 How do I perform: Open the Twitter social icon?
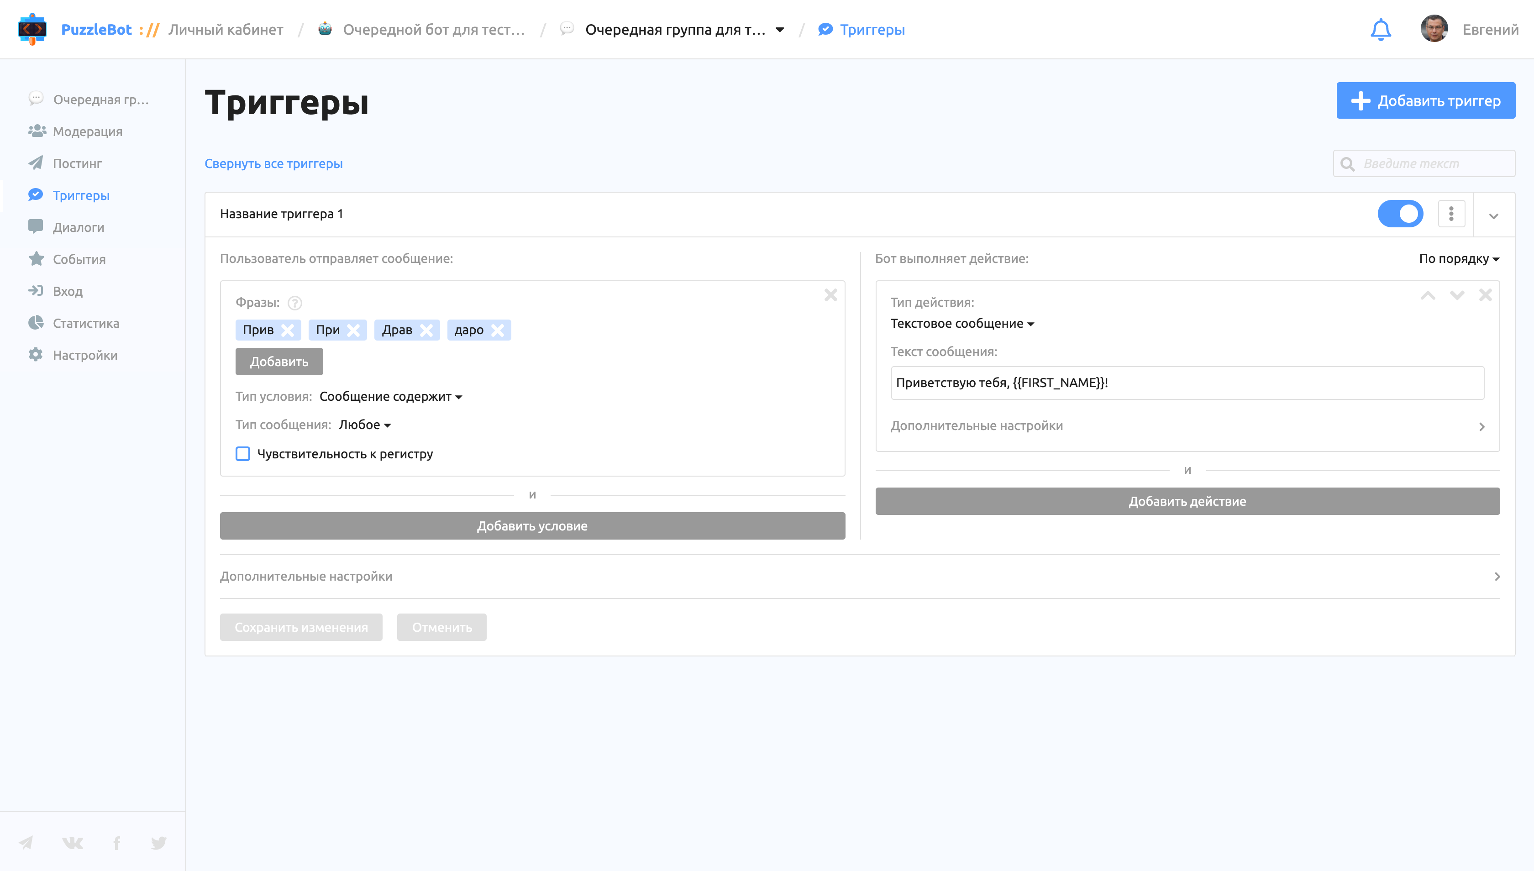pos(158,842)
